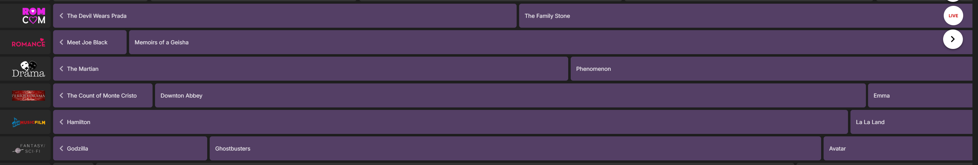Open the Ghostbusters program block
This screenshot has height=165, width=978.
(x=514, y=149)
